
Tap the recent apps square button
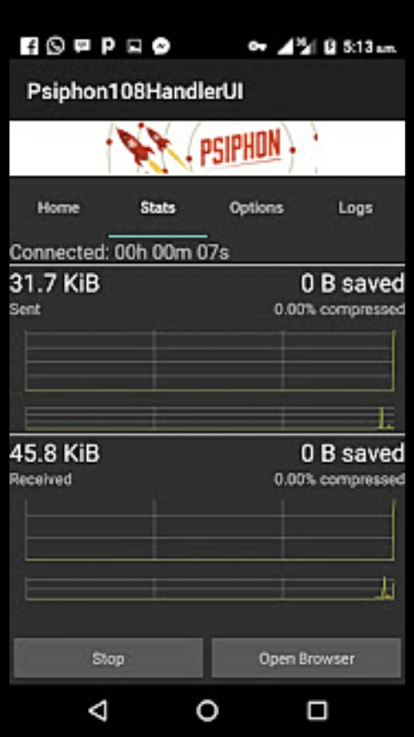(317, 710)
